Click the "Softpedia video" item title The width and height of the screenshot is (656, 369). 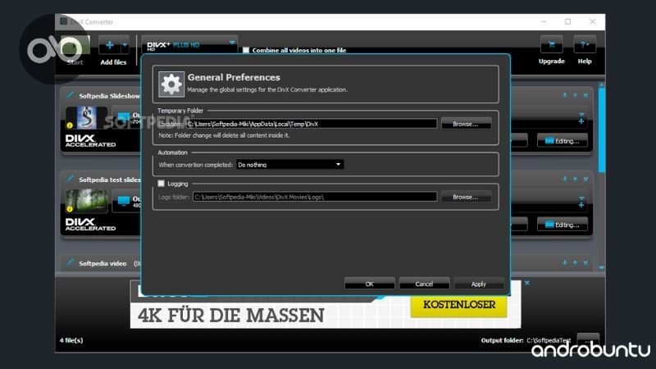(x=102, y=263)
